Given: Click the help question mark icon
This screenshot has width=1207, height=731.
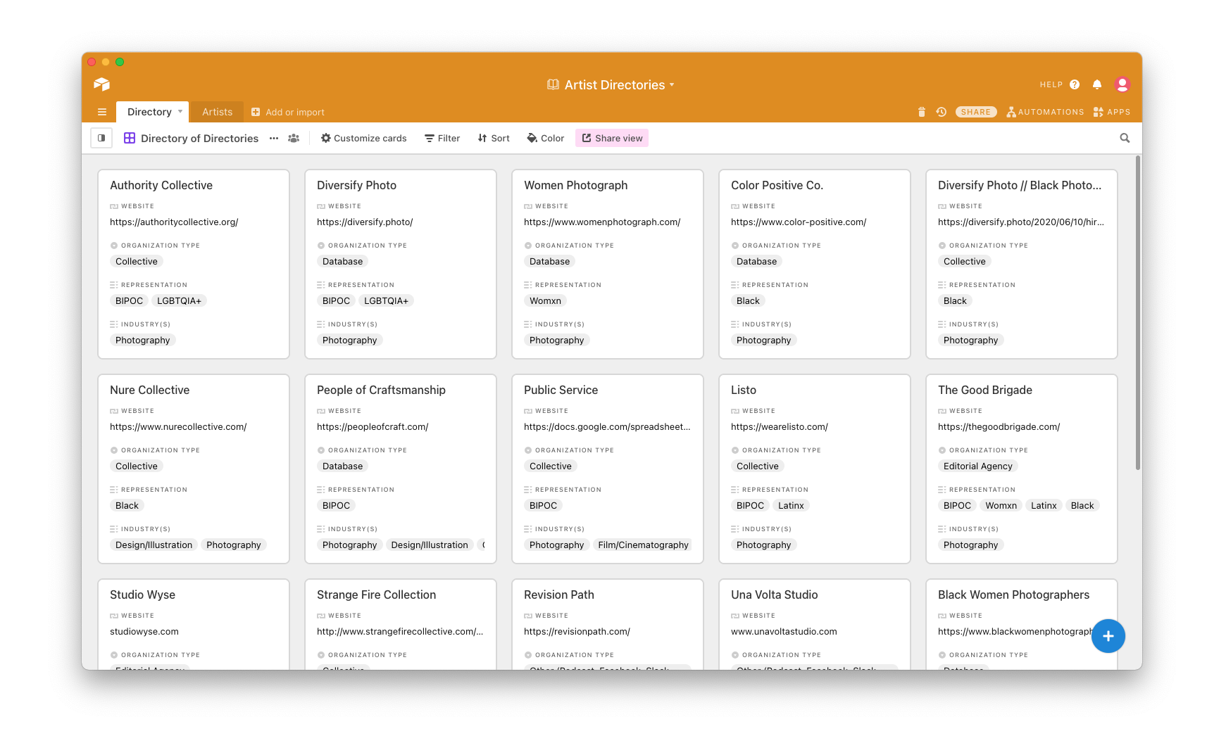Looking at the screenshot, I should [x=1075, y=84].
